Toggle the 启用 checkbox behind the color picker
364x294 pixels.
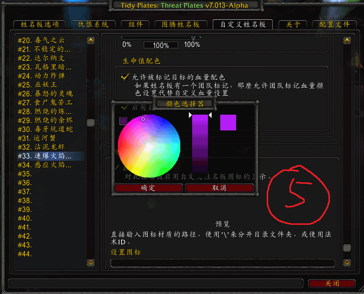[125, 108]
